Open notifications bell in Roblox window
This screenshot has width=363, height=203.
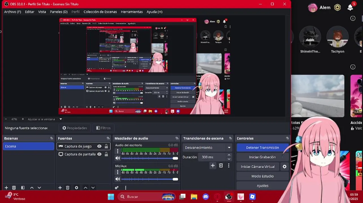[350, 7]
